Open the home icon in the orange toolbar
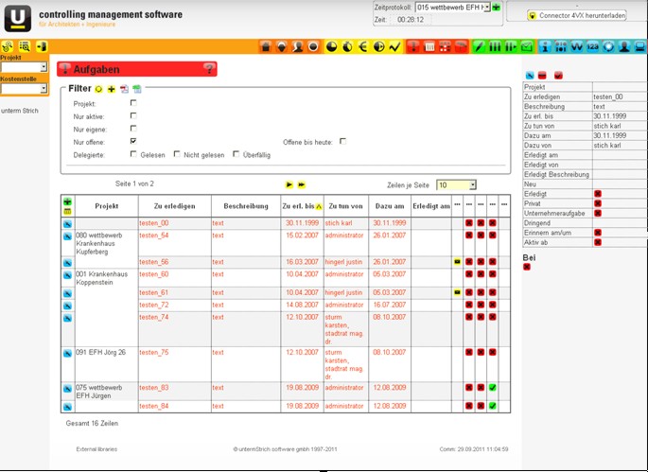The height and width of the screenshot is (472, 648). tap(266, 46)
